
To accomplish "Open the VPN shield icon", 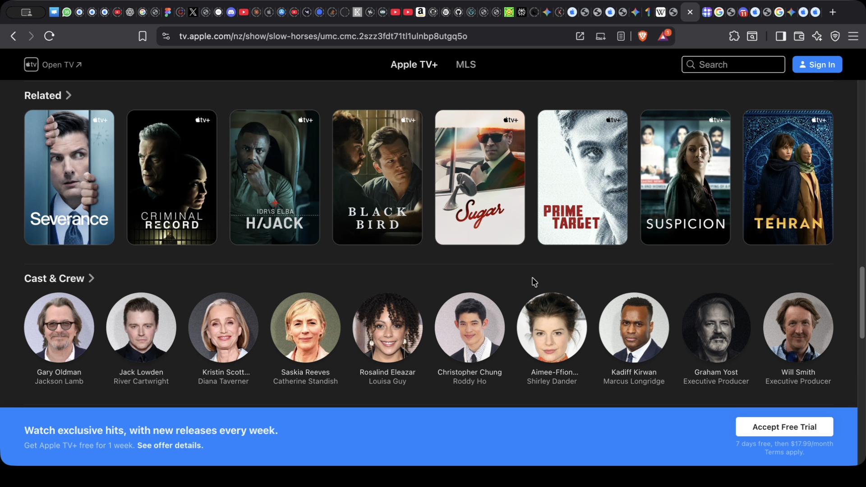I will point(835,36).
